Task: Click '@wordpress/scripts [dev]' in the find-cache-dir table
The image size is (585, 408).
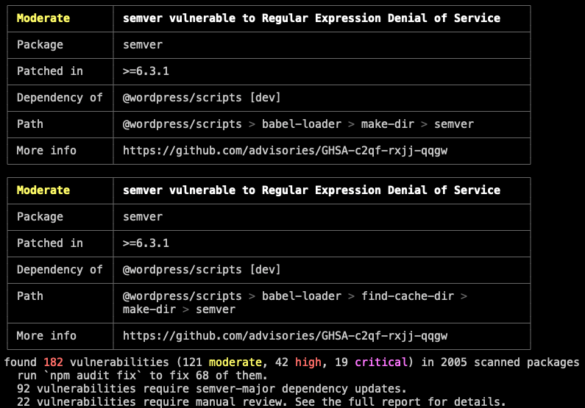Action: tap(202, 270)
